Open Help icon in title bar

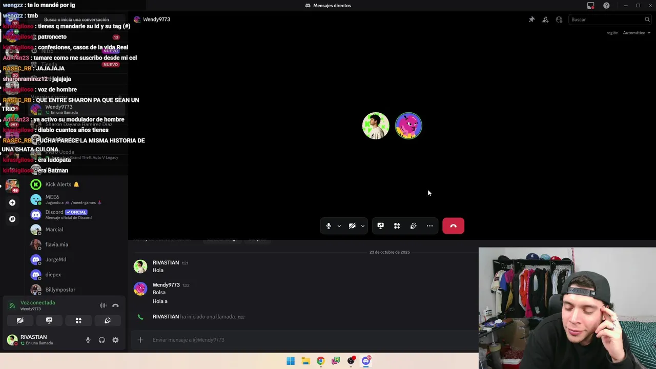[606, 6]
